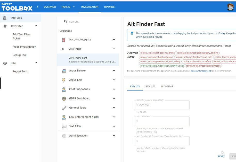Click the Administration gear icon
The height and width of the screenshot is (162, 236).
pyautogui.click(x=64, y=136)
